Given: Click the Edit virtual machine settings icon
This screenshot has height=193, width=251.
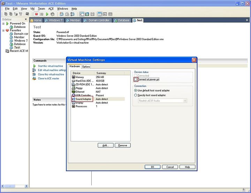Looking at the screenshot, I should click(x=34, y=70).
